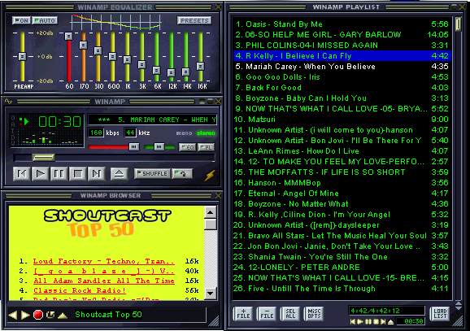Select LeAnn Rimes - How Do I Live
Viewport: 470px width, 331px height.
point(342,150)
